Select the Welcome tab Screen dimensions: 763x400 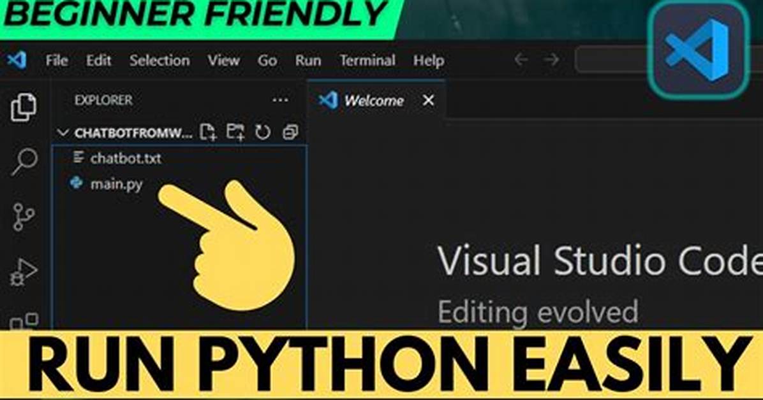tap(376, 101)
